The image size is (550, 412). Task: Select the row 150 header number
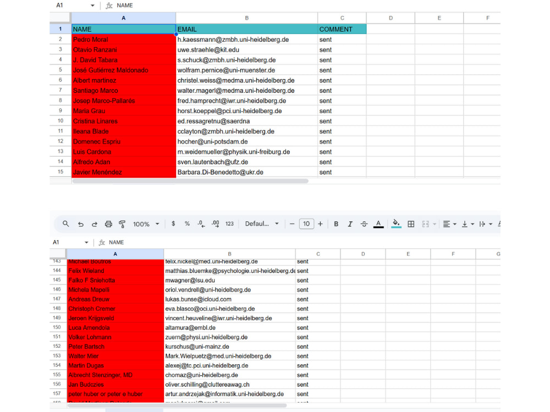click(x=57, y=327)
